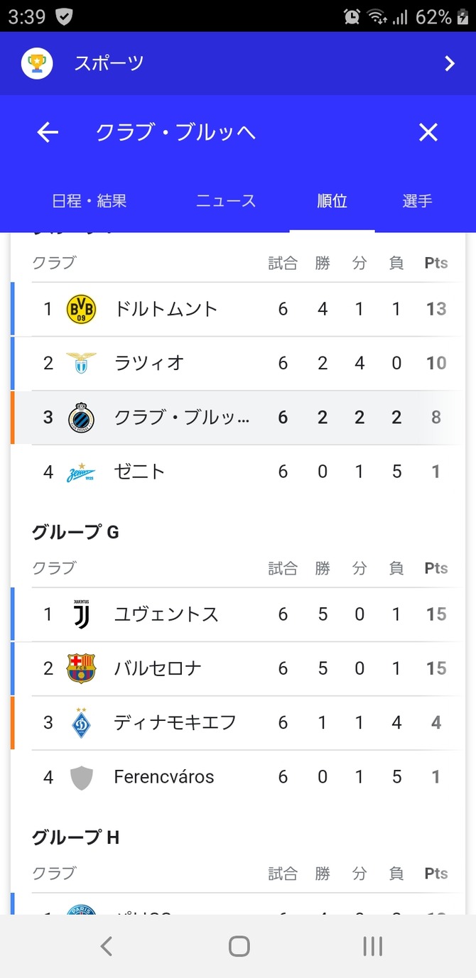Switch to the ニュース tab
Viewport: 476px width, 978px height.
tap(226, 201)
